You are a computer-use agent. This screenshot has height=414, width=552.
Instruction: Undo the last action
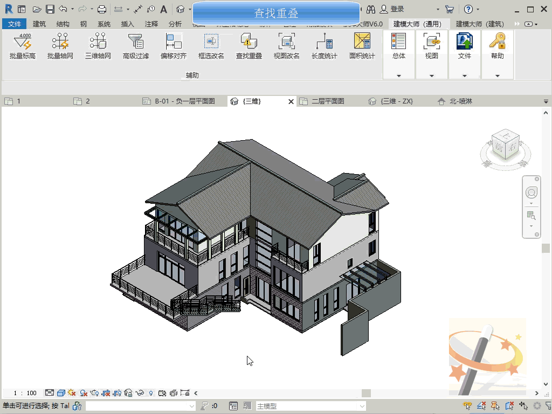click(x=63, y=9)
